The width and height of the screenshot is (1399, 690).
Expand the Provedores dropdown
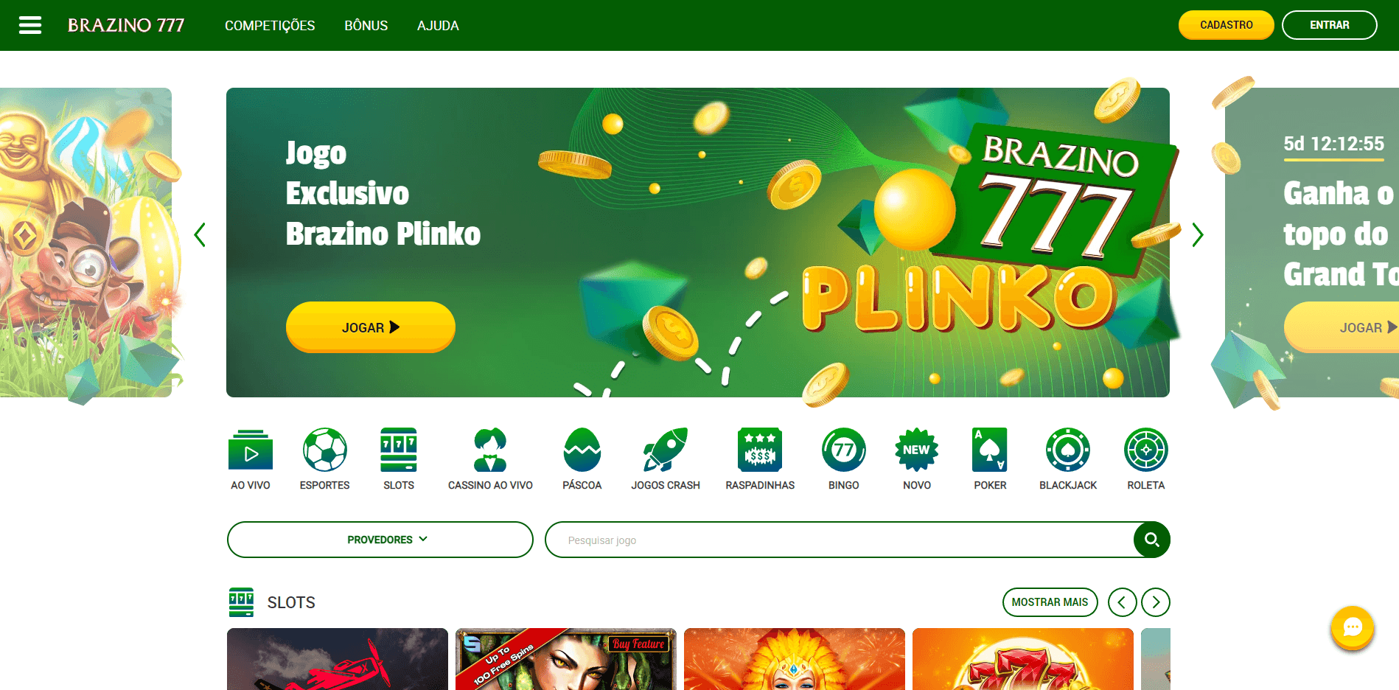380,540
